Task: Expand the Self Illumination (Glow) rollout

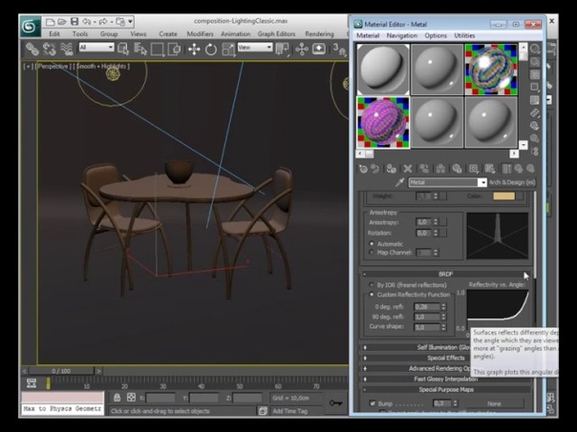Action: [x=446, y=347]
